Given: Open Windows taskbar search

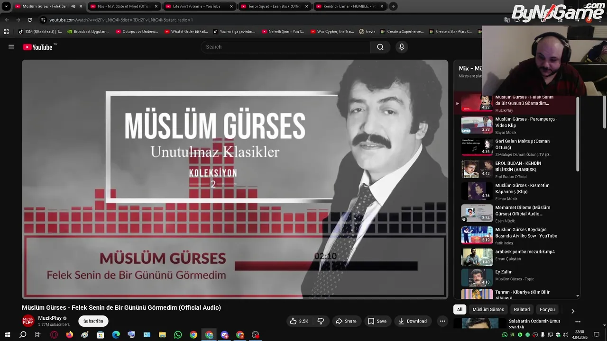Looking at the screenshot, I should point(23,335).
